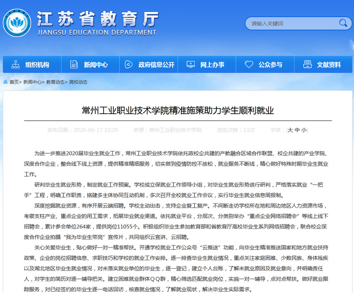Click the paragraph starting 深度挖掘就业资源
Screen dimensions: 354x293
point(176,221)
